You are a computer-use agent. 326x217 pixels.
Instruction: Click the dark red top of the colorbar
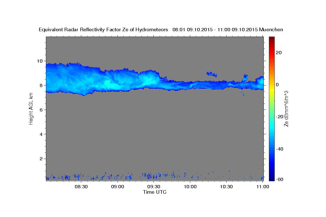[x=272, y=39]
